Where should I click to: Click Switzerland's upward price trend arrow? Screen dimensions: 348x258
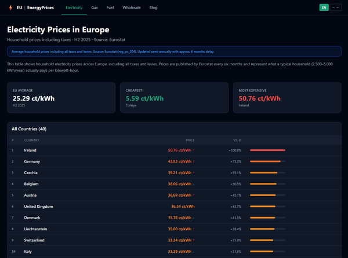(x=194, y=240)
